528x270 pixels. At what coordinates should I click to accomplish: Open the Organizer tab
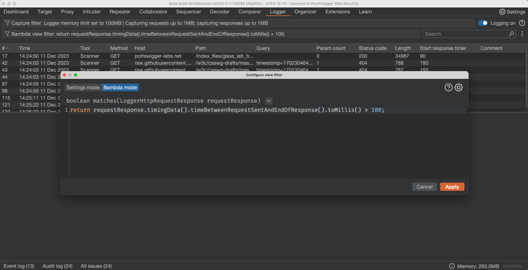pyautogui.click(x=305, y=12)
